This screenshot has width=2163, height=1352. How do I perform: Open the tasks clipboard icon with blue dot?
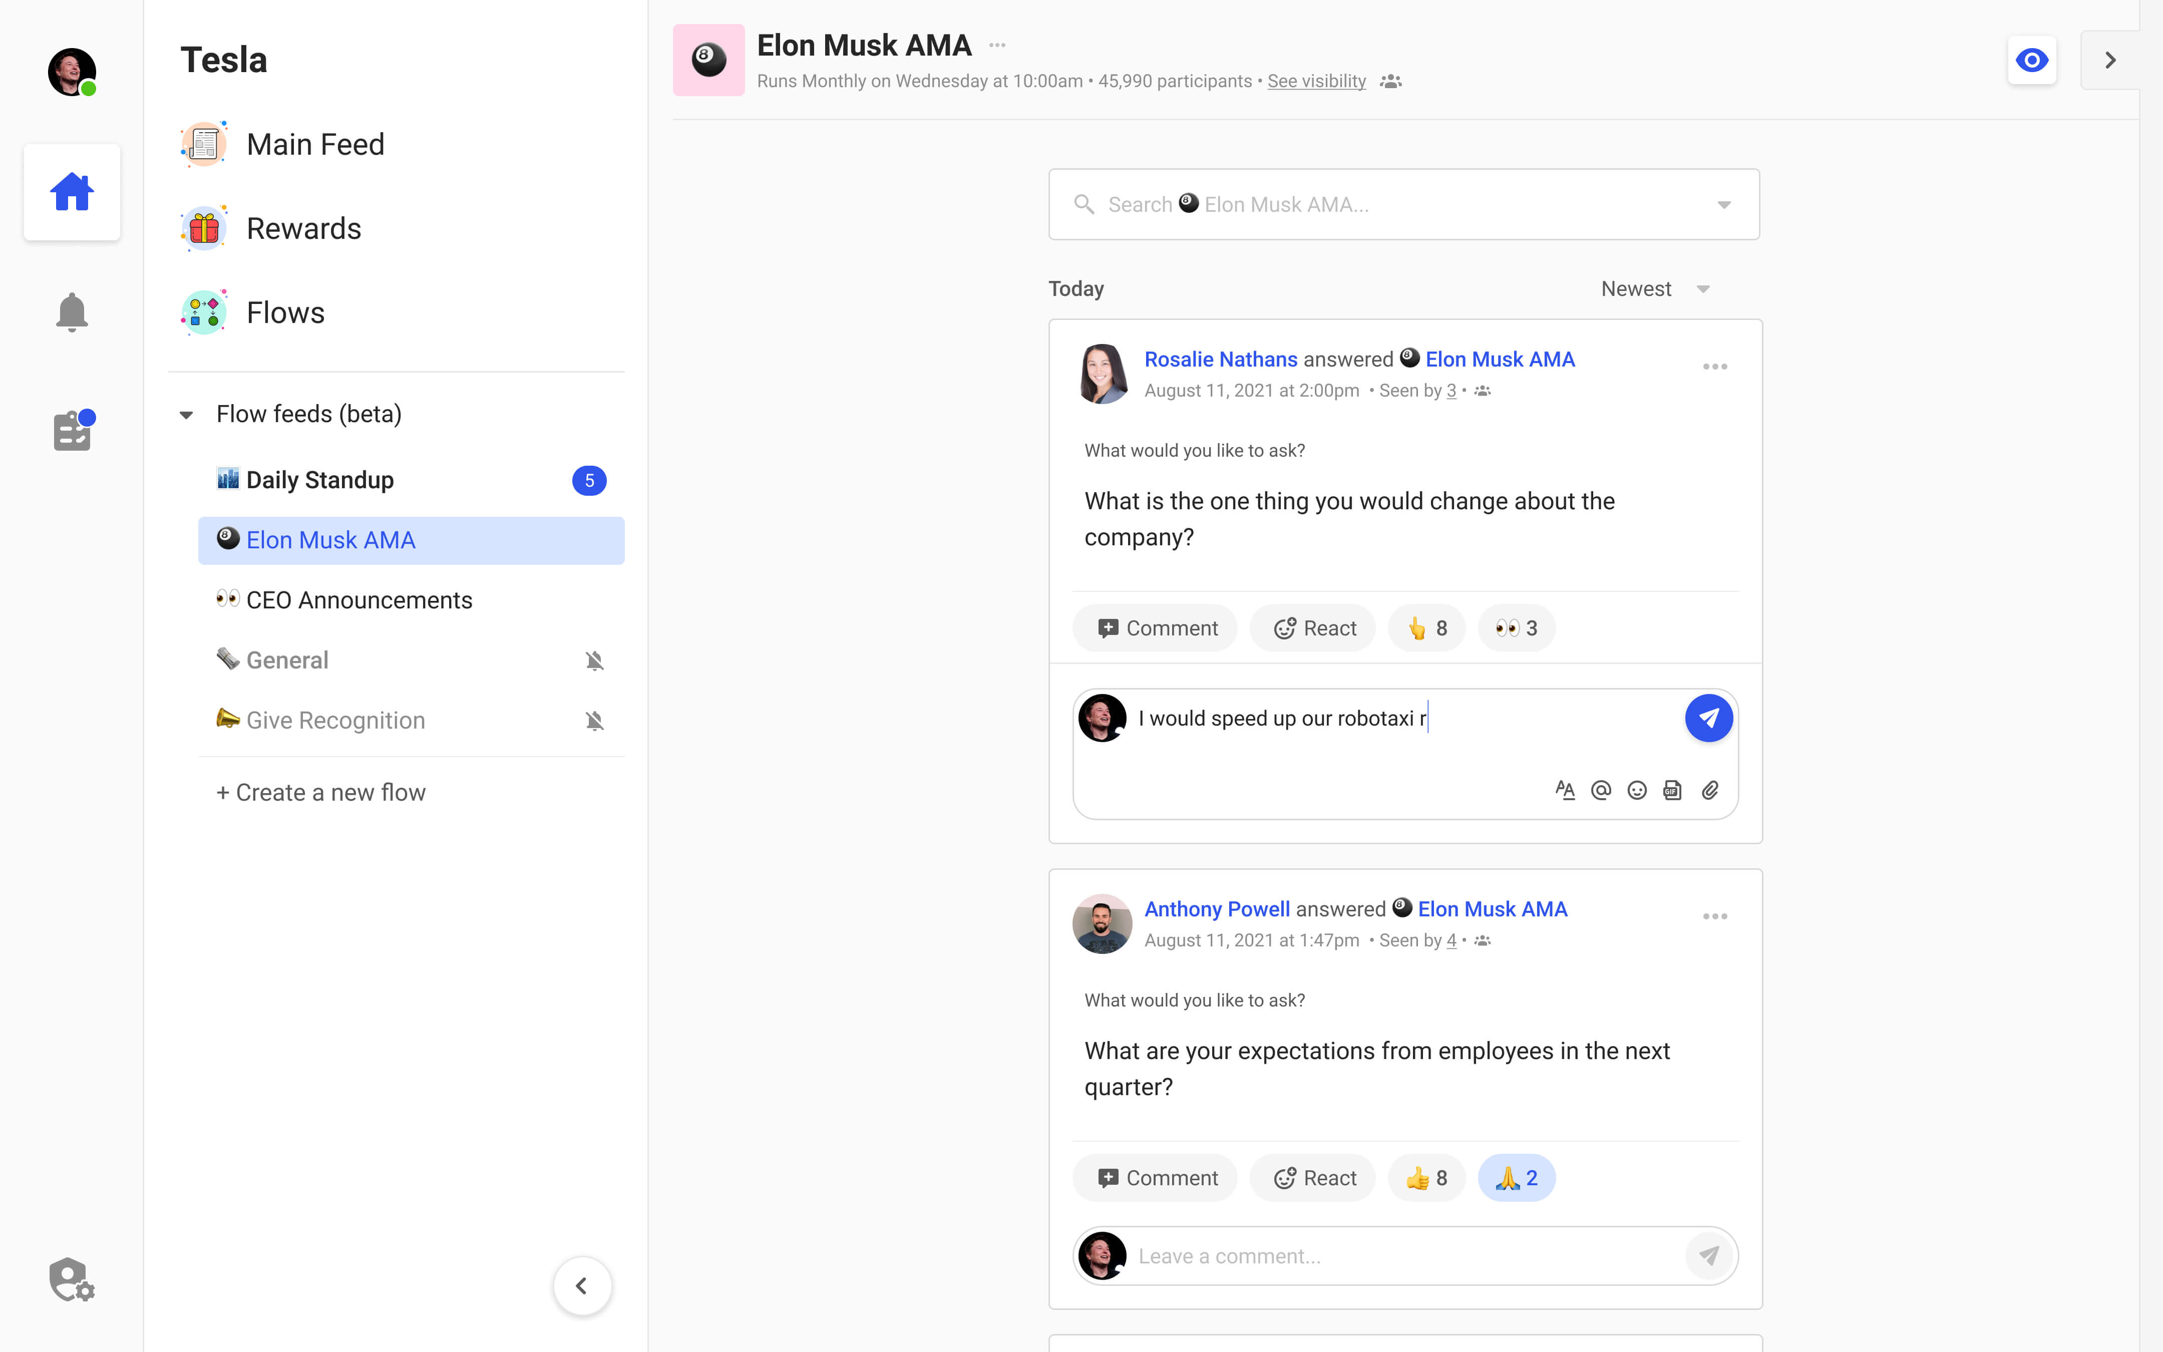(73, 430)
